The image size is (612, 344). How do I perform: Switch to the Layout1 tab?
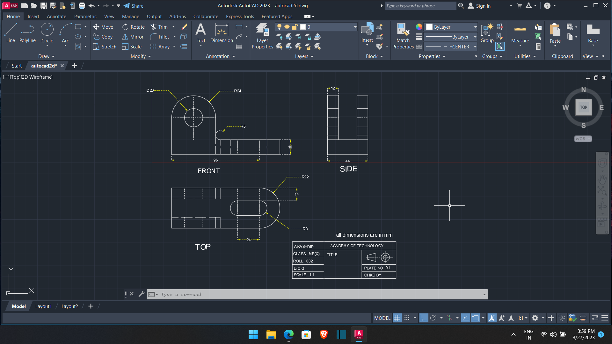pos(43,306)
